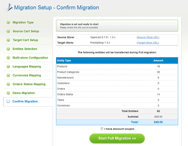Click the Start Full Migration button
Image resolution: width=188 pixels, height=146 pixels.
point(117,138)
